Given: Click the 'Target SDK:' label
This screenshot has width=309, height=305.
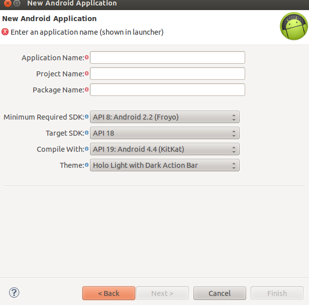Looking at the screenshot, I should click(x=65, y=133).
